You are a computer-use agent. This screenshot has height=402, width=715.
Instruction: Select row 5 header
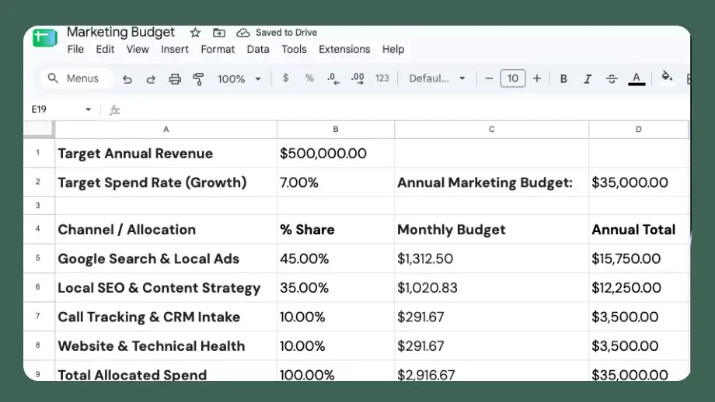(39, 258)
